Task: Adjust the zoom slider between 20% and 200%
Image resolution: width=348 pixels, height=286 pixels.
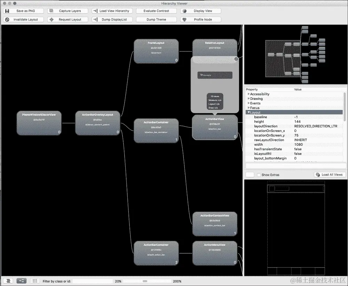Action: [145, 281]
